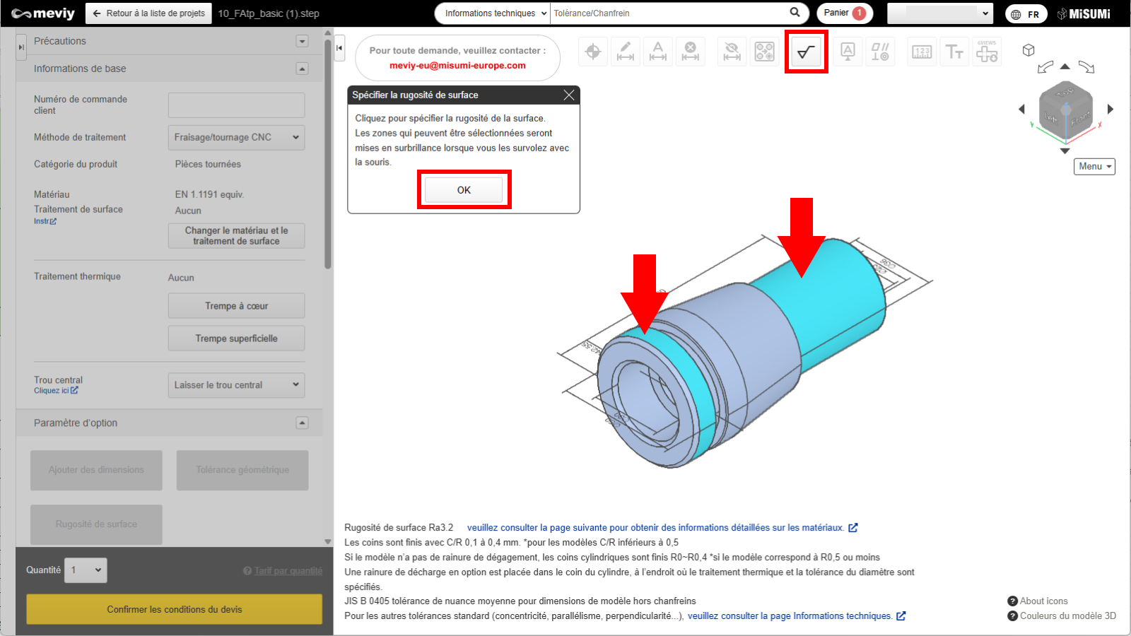Open the view cube Menu dropdown

point(1094,166)
